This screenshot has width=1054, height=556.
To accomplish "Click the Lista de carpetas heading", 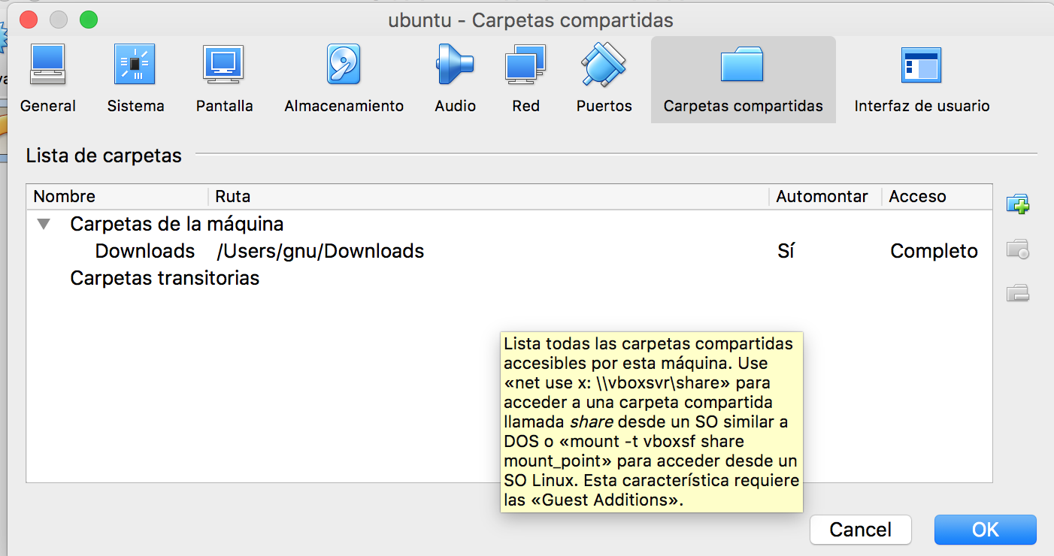I will click(x=104, y=156).
